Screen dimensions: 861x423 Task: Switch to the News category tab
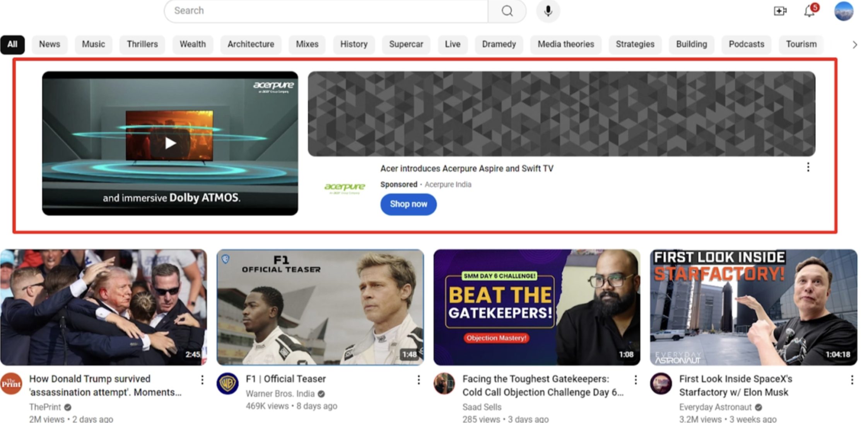(49, 44)
